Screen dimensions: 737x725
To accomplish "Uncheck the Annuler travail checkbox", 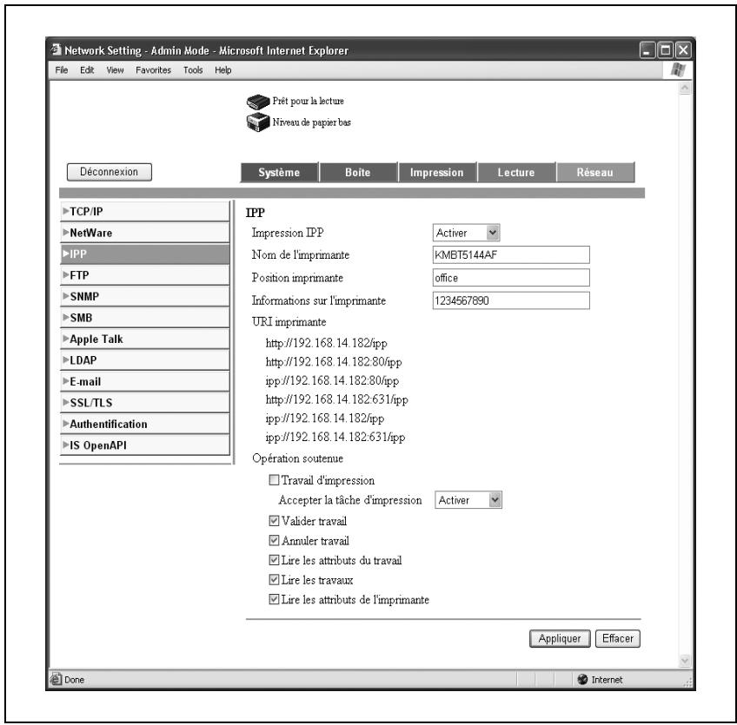I will point(274,540).
